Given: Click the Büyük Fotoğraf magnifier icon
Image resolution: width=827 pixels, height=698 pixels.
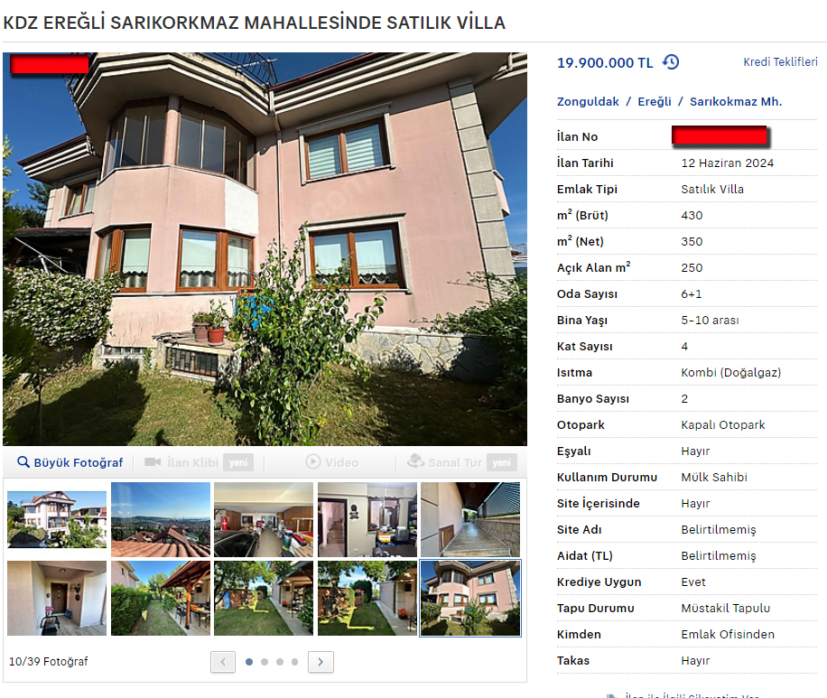Looking at the screenshot, I should tap(23, 462).
